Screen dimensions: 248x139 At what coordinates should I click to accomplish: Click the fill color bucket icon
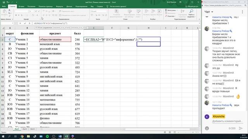tap(33, 15)
